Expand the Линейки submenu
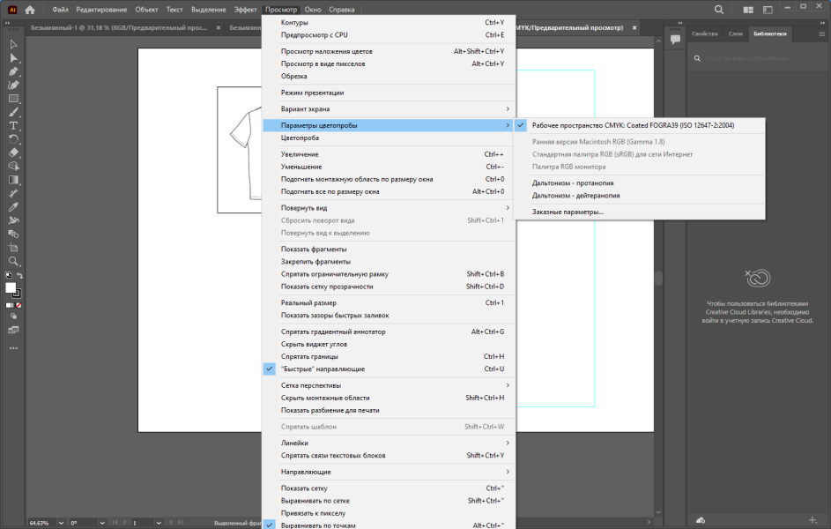831x529 pixels. pyautogui.click(x=389, y=443)
